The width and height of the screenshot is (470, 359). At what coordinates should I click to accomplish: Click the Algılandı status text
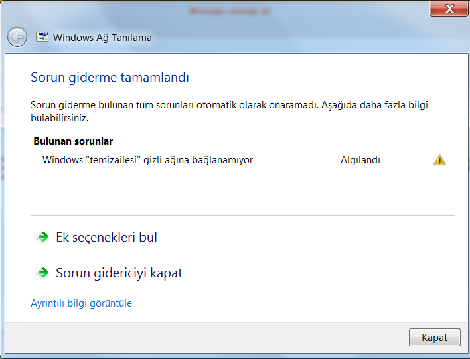pos(360,160)
